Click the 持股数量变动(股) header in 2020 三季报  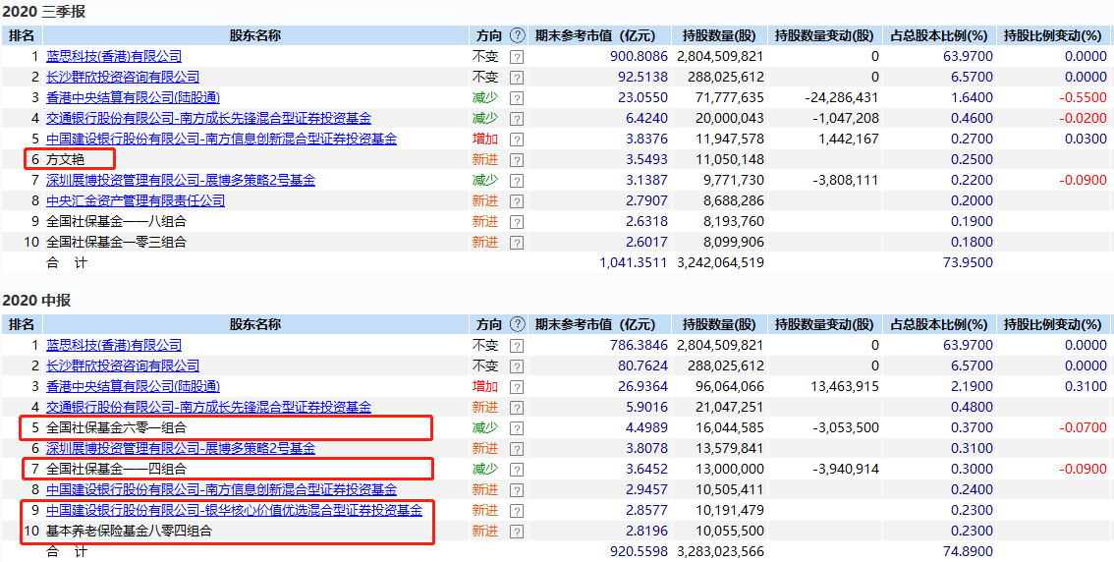823,35
